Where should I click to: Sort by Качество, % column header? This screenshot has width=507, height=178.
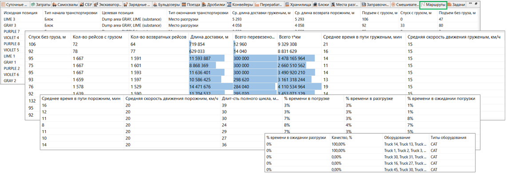tap(356, 138)
